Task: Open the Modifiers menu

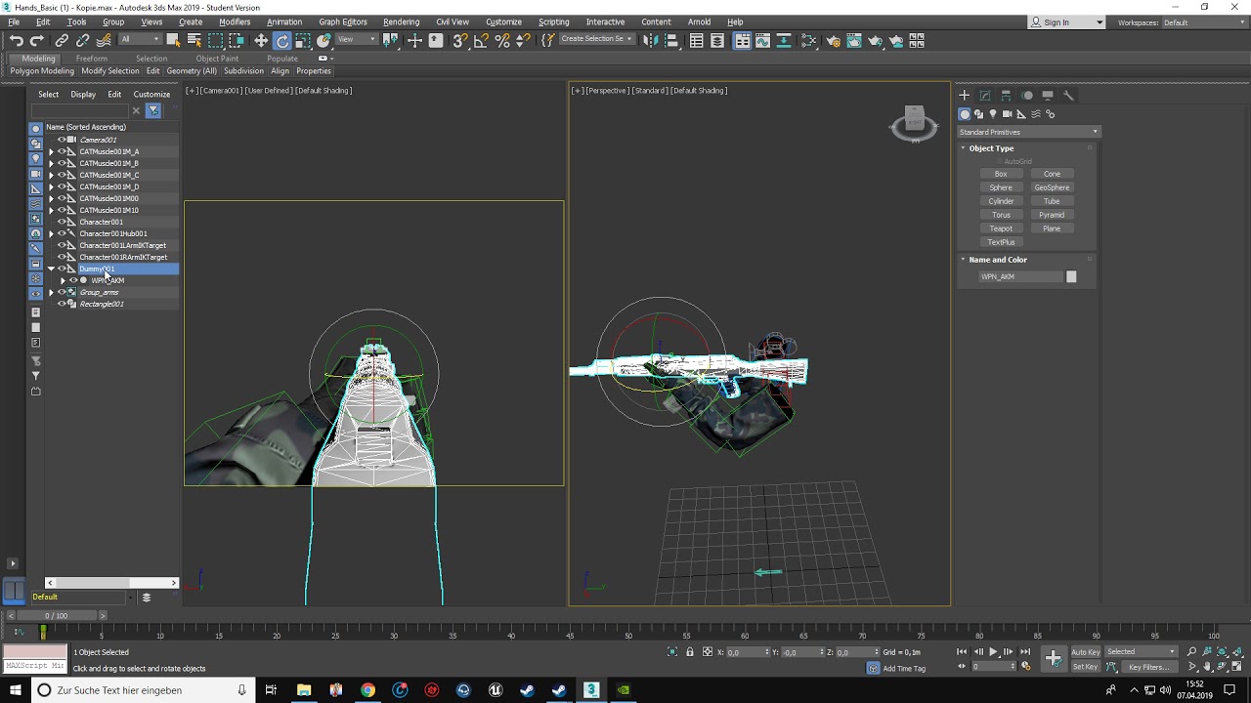Action: (235, 21)
